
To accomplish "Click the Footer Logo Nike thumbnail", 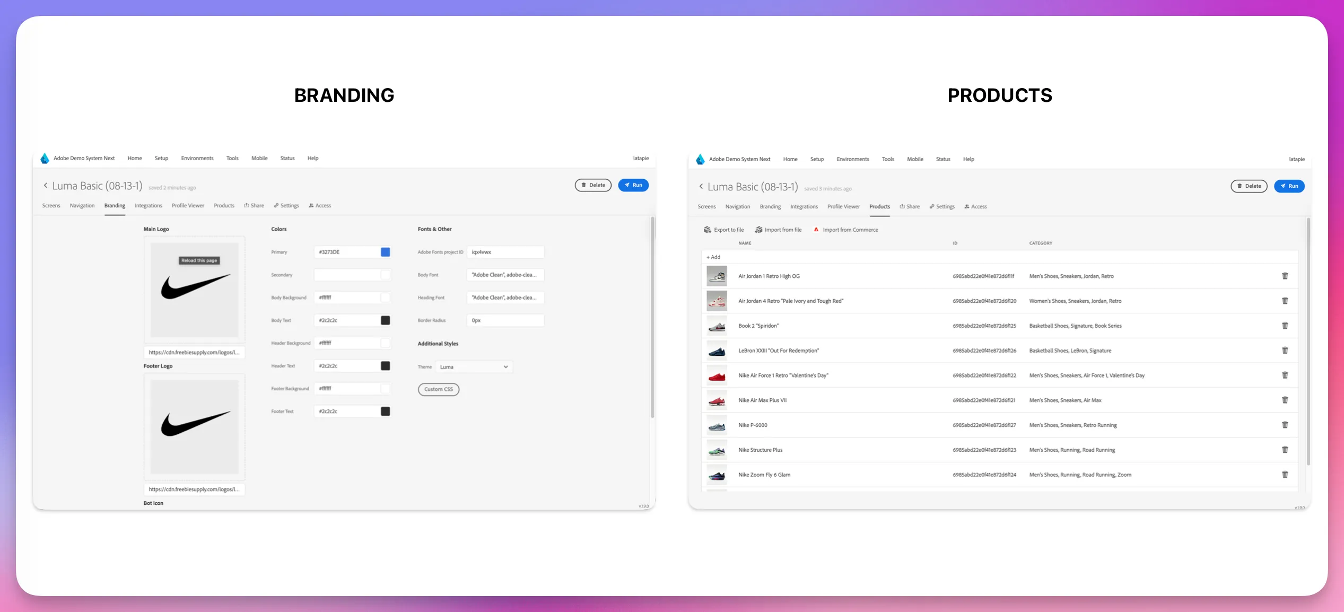I will point(195,427).
